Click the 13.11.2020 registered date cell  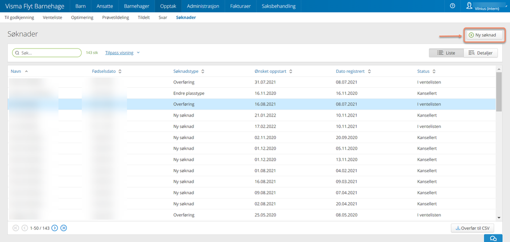[347, 159]
